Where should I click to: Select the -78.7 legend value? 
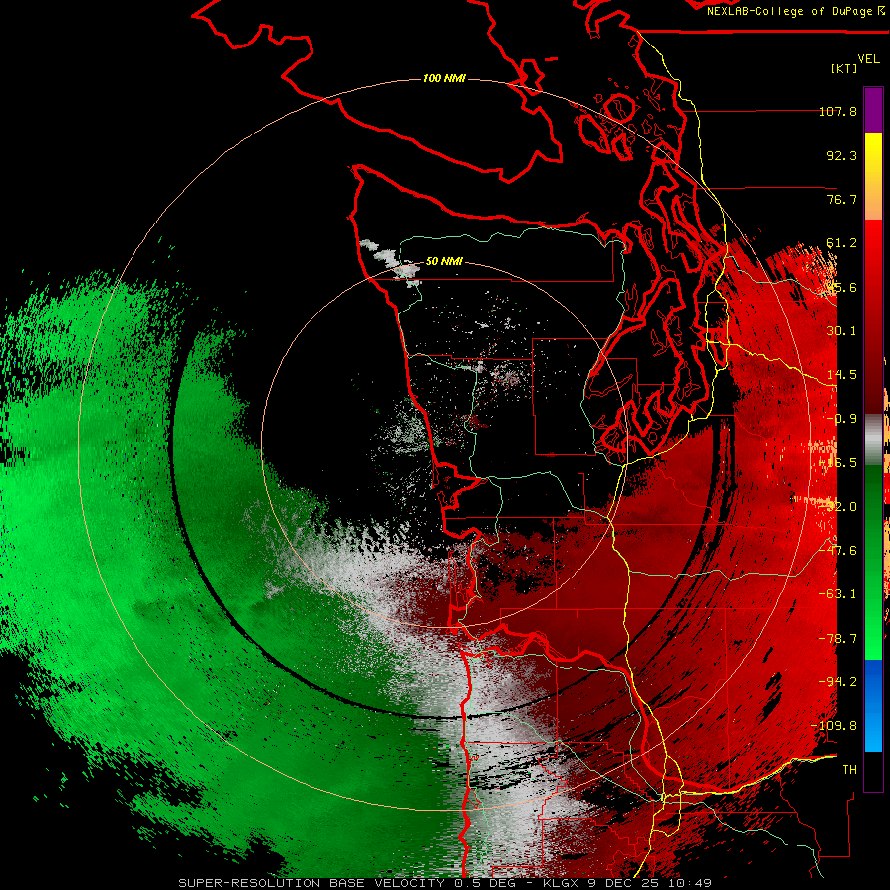click(x=838, y=638)
